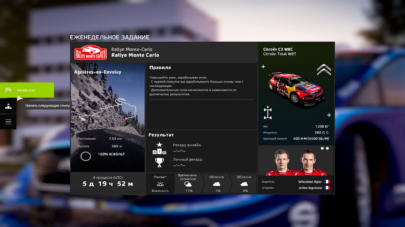Click the countdown 5 д 19 ч 52 м

pyautogui.click(x=108, y=184)
